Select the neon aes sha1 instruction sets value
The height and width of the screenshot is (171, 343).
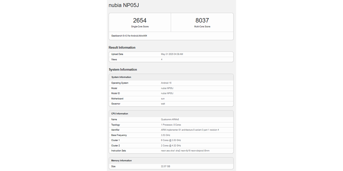(185, 150)
